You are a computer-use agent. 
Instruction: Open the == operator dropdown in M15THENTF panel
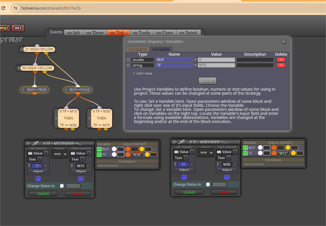[59, 154]
